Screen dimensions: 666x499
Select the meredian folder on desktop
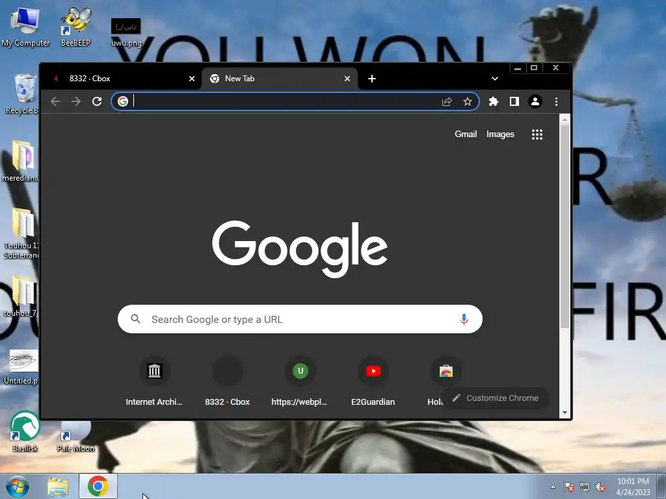21,161
